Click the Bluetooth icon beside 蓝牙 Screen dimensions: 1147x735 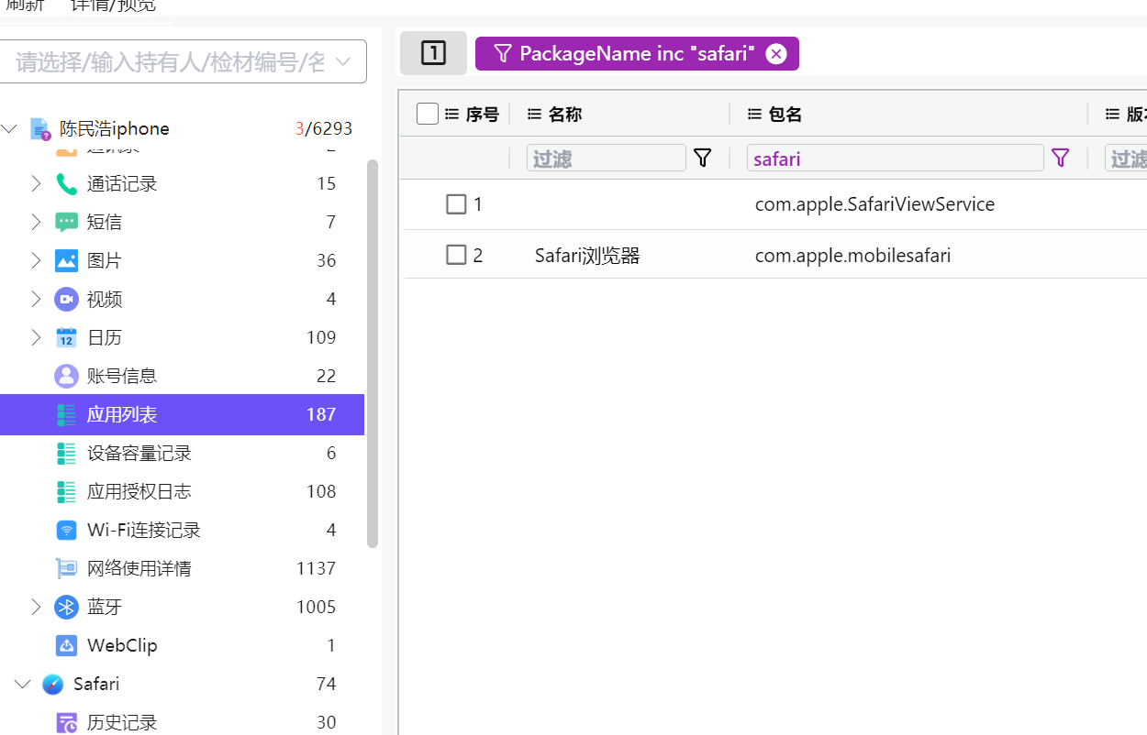(x=66, y=607)
